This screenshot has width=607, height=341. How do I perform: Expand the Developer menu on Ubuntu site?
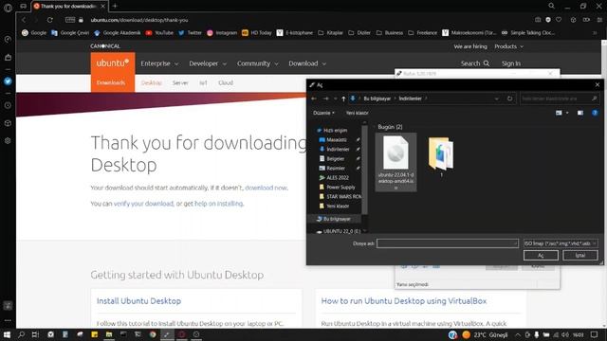(208, 63)
